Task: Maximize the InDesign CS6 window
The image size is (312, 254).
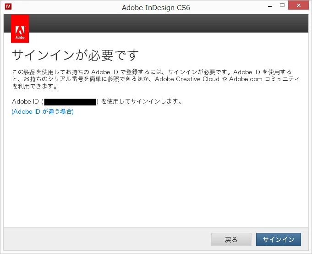Action: tap(282, 6)
